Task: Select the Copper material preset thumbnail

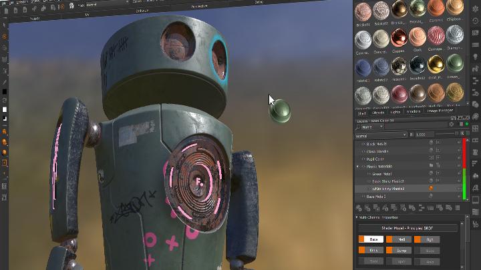Action: 399,39
